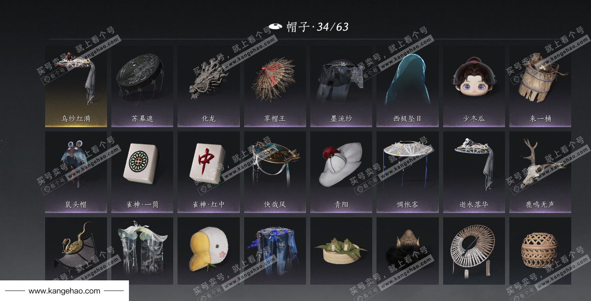
Task: Select the 墨流纱 veil hat
Action: [341, 86]
